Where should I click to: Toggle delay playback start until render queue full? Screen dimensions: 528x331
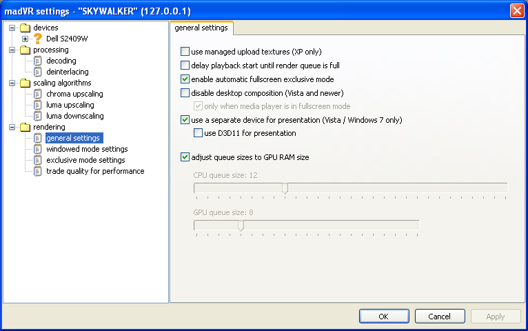pos(185,66)
